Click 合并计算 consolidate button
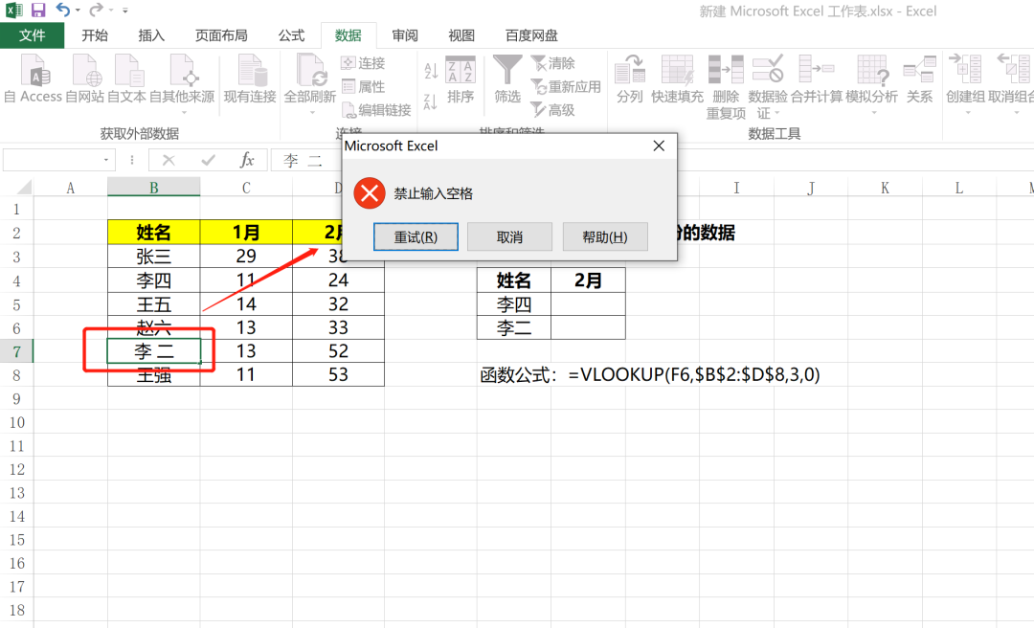1034x628 pixels. (x=817, y=79)
